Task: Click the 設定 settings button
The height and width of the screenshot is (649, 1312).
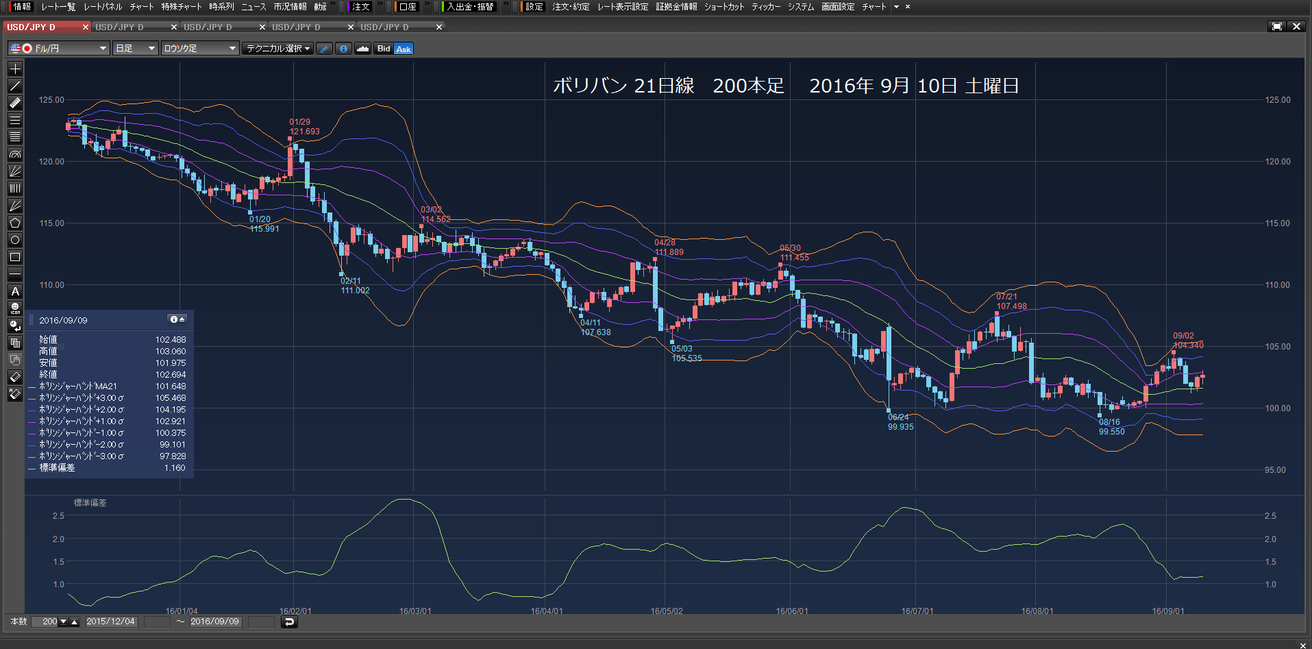Action: (x=534, y=7)
